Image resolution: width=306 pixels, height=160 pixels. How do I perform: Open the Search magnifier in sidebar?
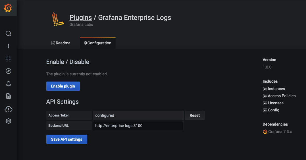pos(9,34)
